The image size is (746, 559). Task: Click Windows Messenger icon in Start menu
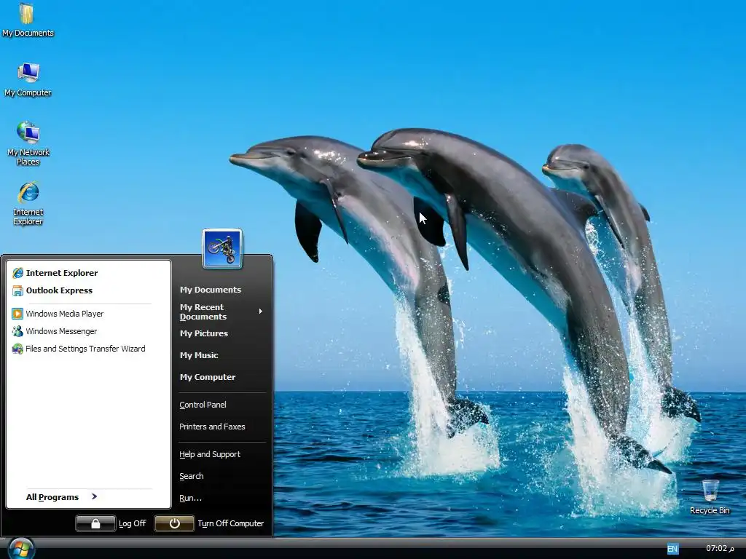pyautogui.click(x=17, y=331)
